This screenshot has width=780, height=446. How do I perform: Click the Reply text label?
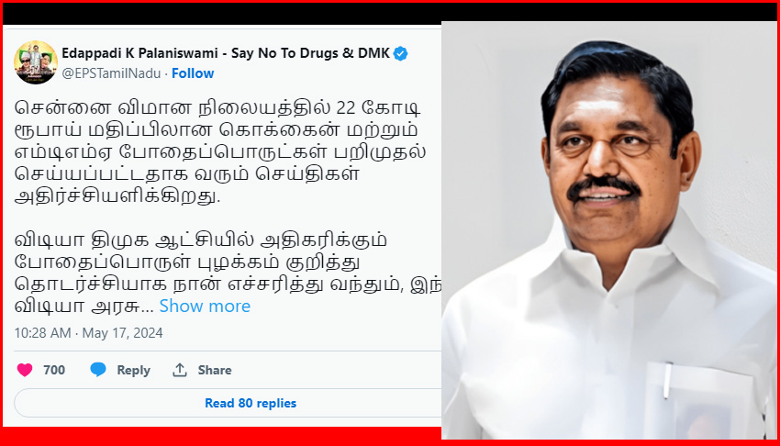pos(133,370)
